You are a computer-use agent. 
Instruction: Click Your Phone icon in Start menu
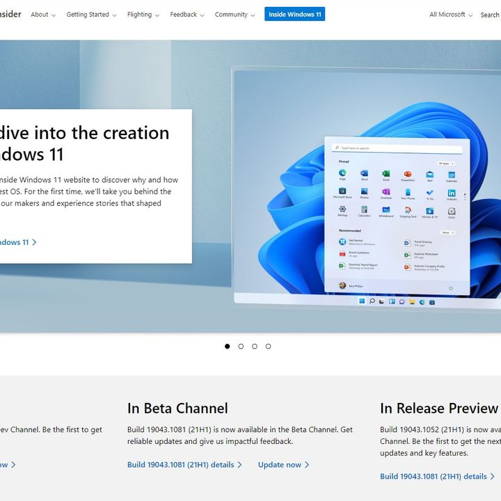tap(408, 192)
